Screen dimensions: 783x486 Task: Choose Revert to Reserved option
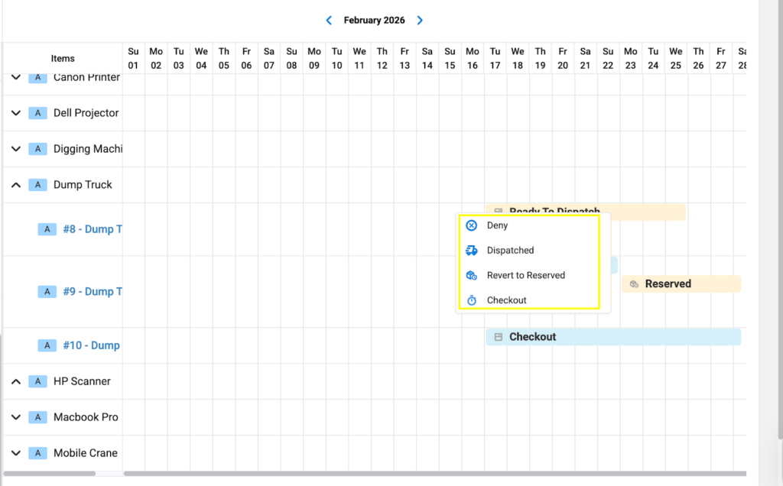(525, 276)
